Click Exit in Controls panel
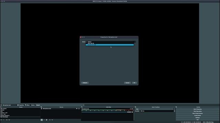Viewport: 220px width, 123px height. (x=198, y=120)
